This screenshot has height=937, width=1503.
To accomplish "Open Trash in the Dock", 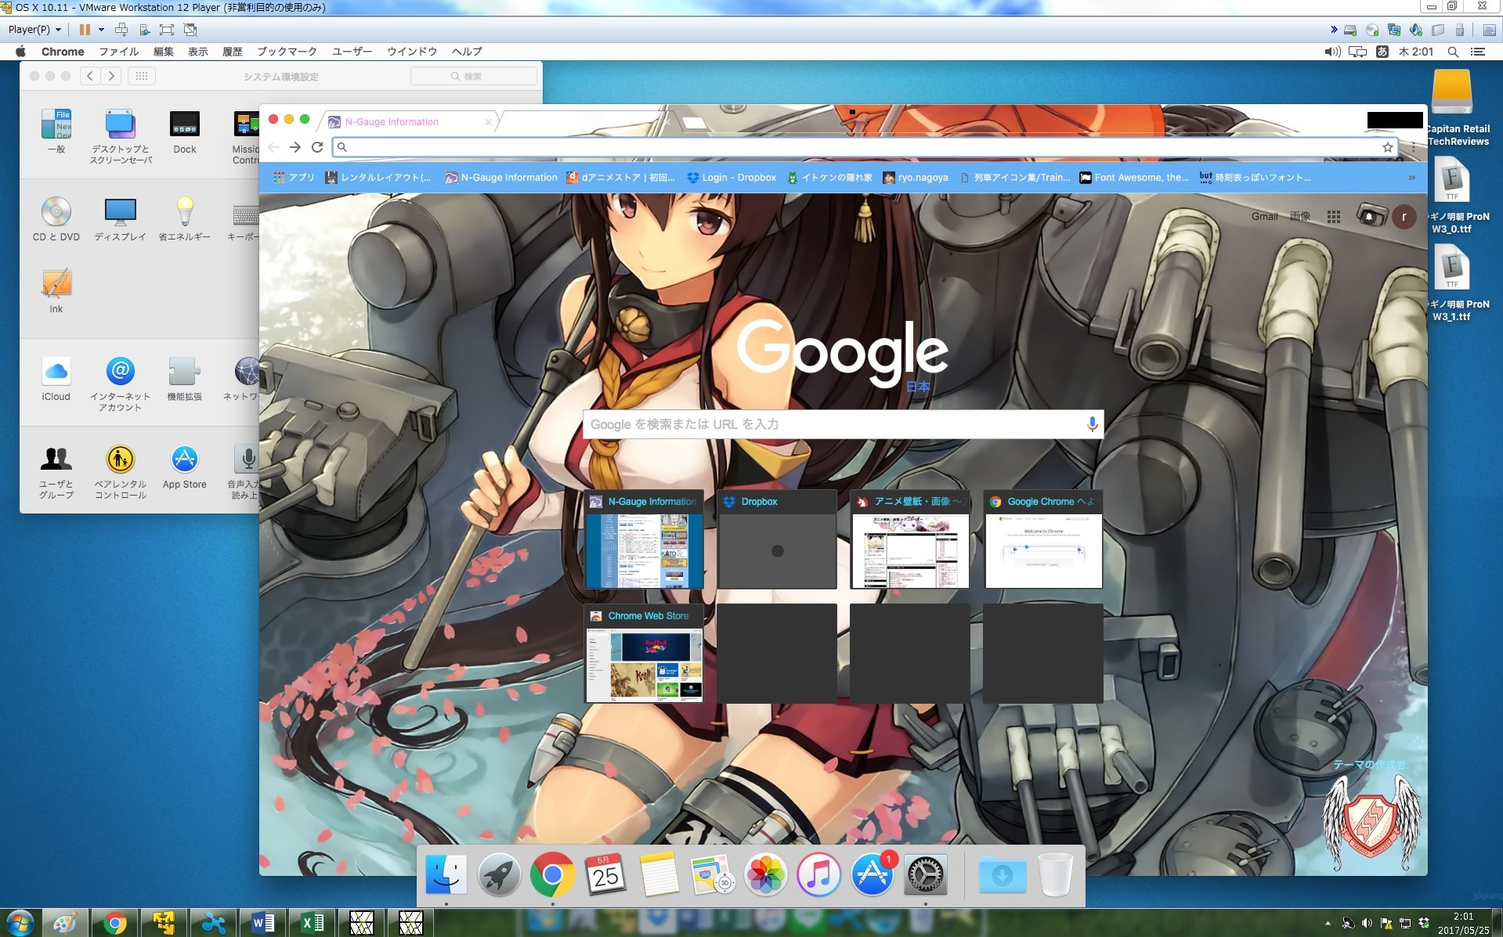I will 1055,874.
